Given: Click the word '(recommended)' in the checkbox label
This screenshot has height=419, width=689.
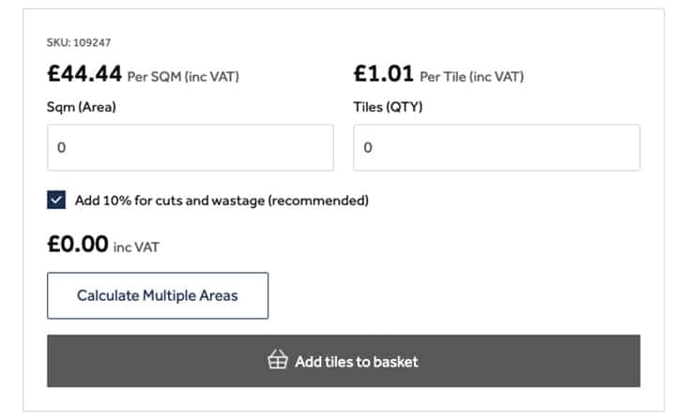Looking at the screenshot, I should (x=318, y=201).
